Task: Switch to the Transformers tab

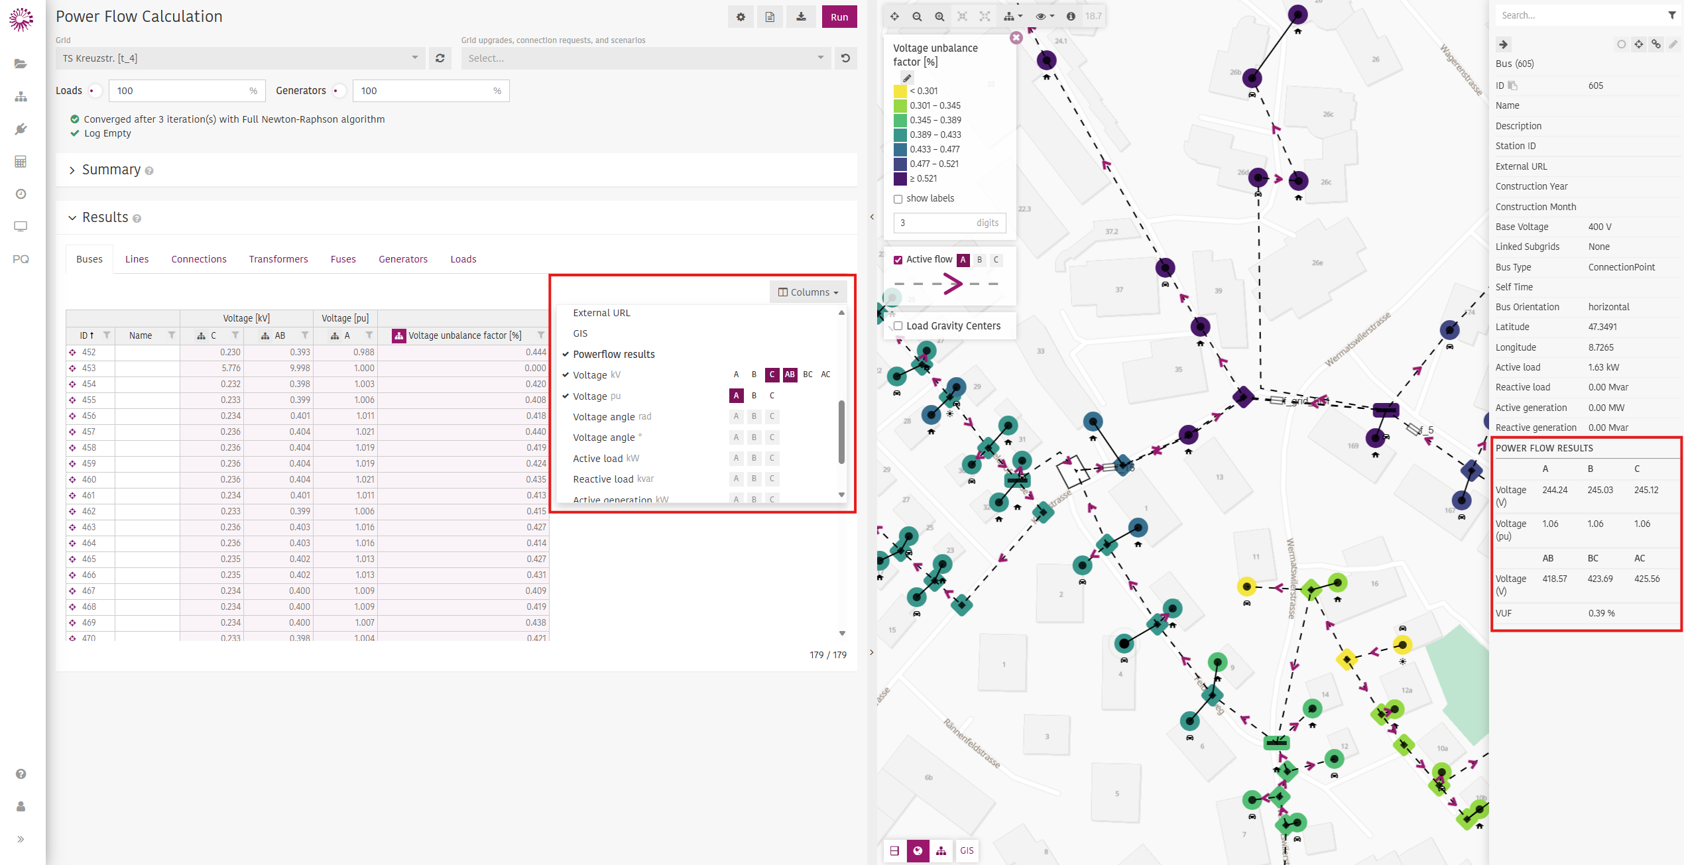Action: pyautogui.click(x=278, y=259)
